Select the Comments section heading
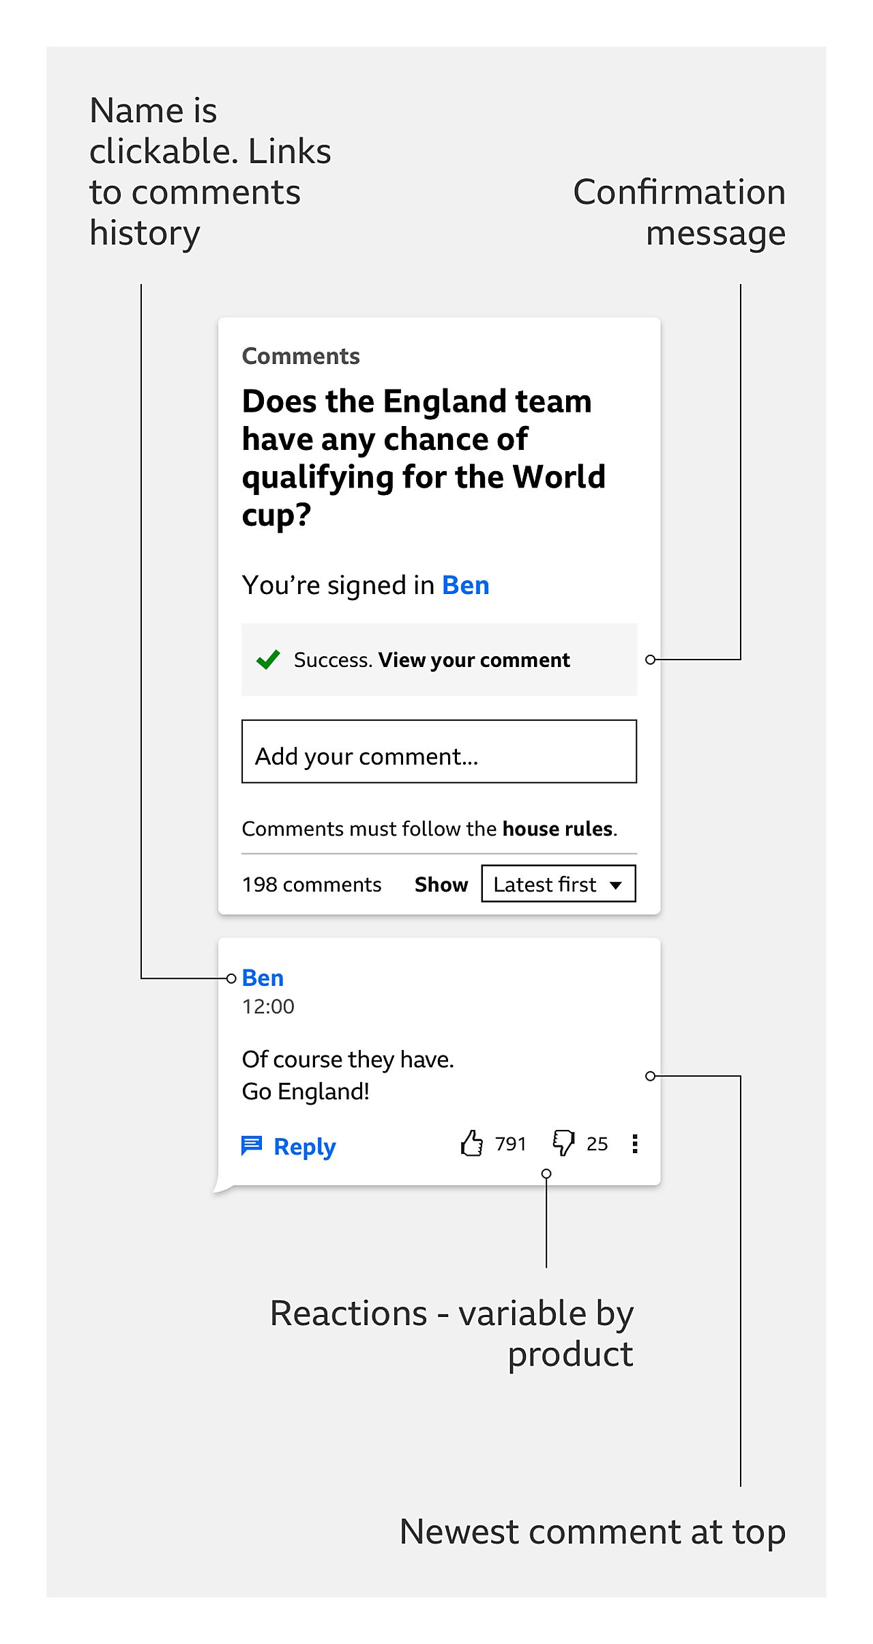Screen dimensions: 873x1644 [301, 356]
